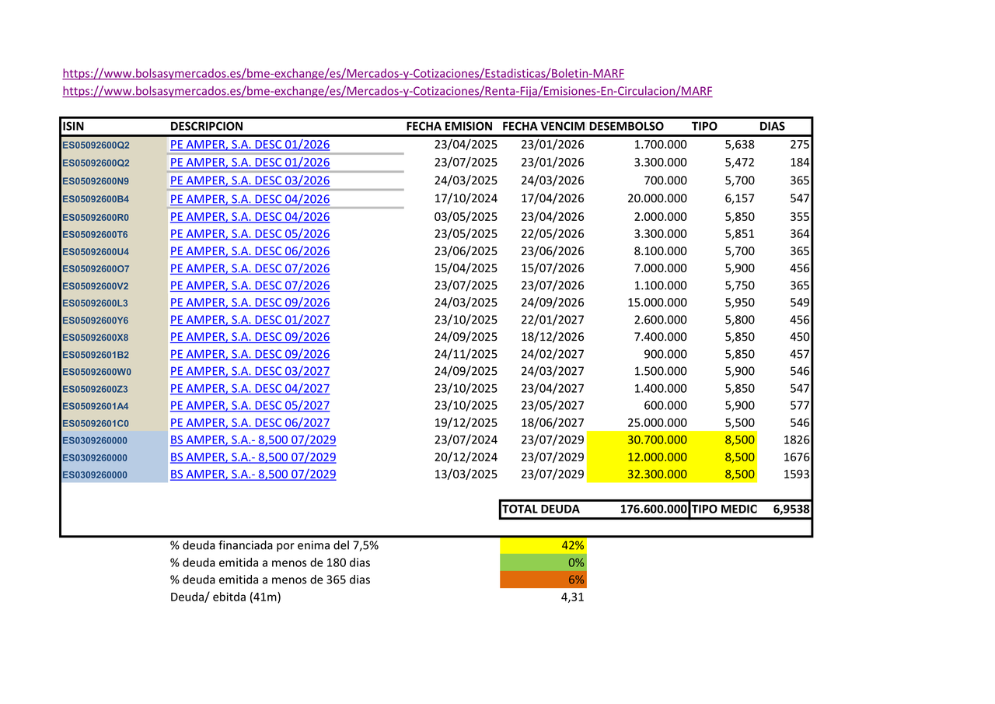Follow the PE AMPER DESC 03/2027 link
Image resolution: width=995 pixels, height=704 pixels.
pos(250,371)
